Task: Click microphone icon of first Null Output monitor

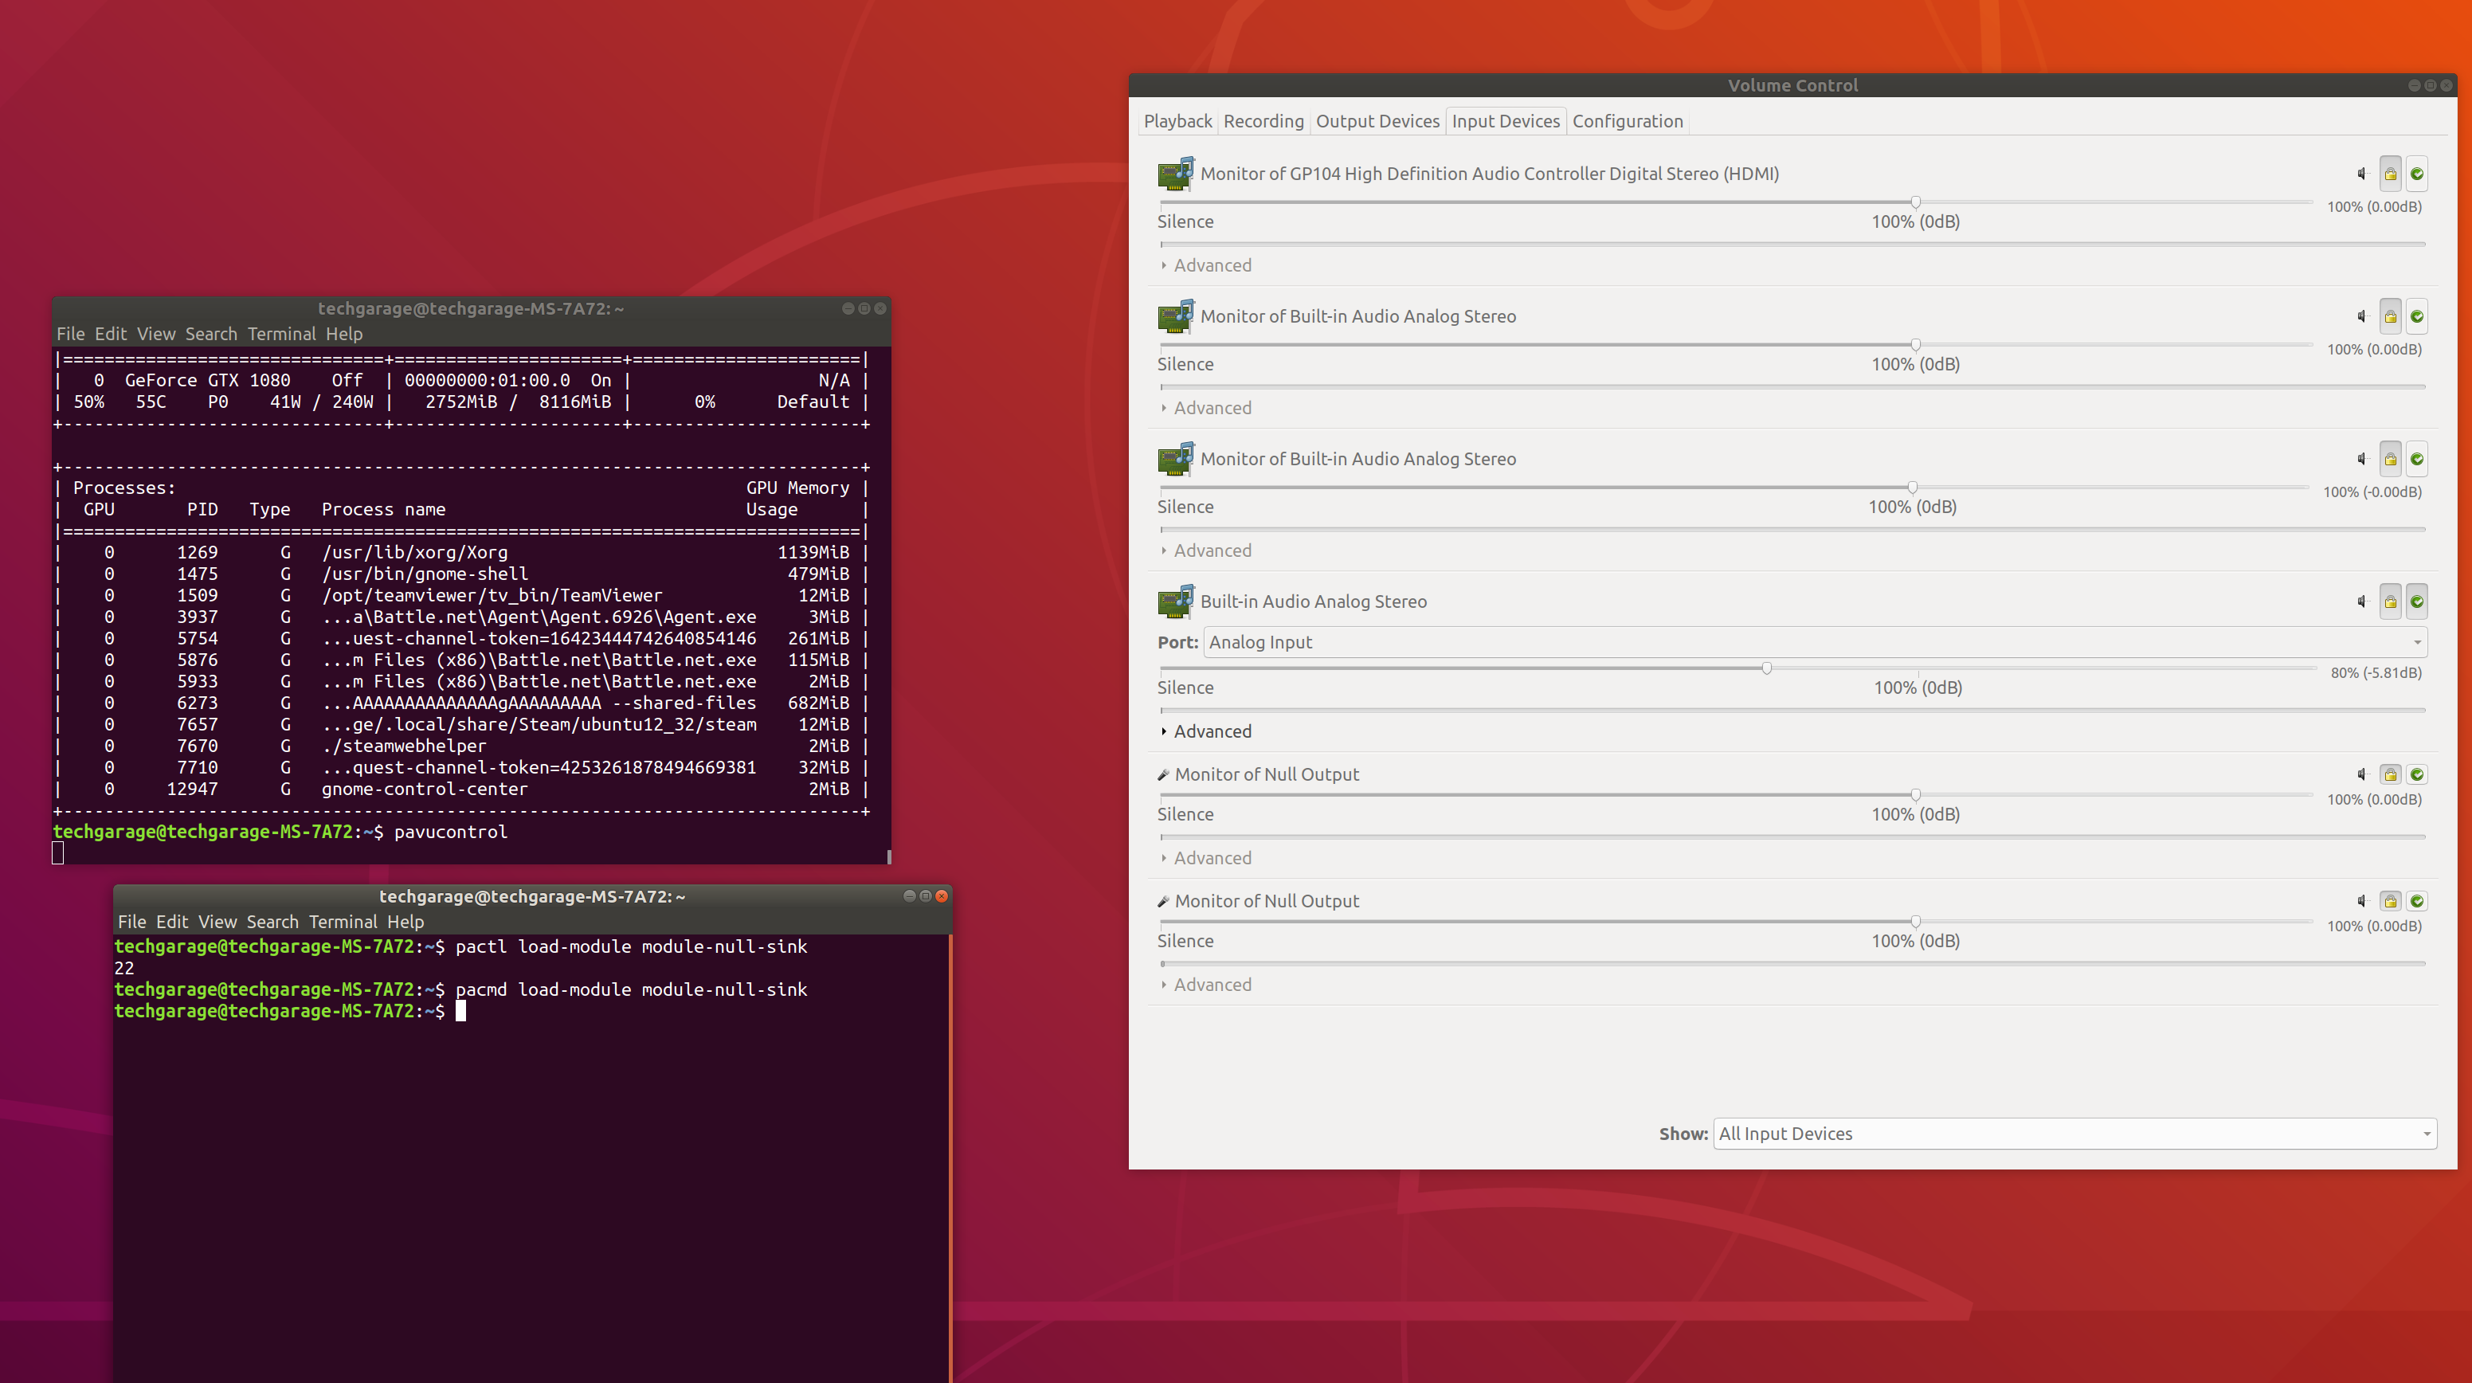Action: point(1163,774)
